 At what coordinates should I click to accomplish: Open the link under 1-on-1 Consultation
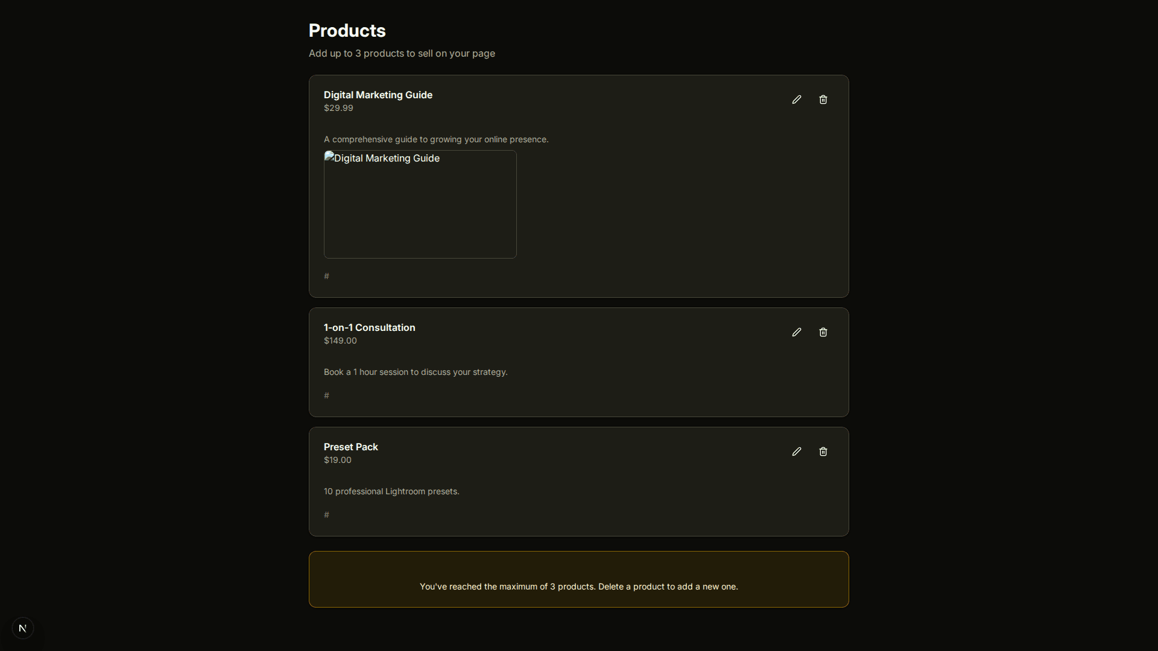326,395
